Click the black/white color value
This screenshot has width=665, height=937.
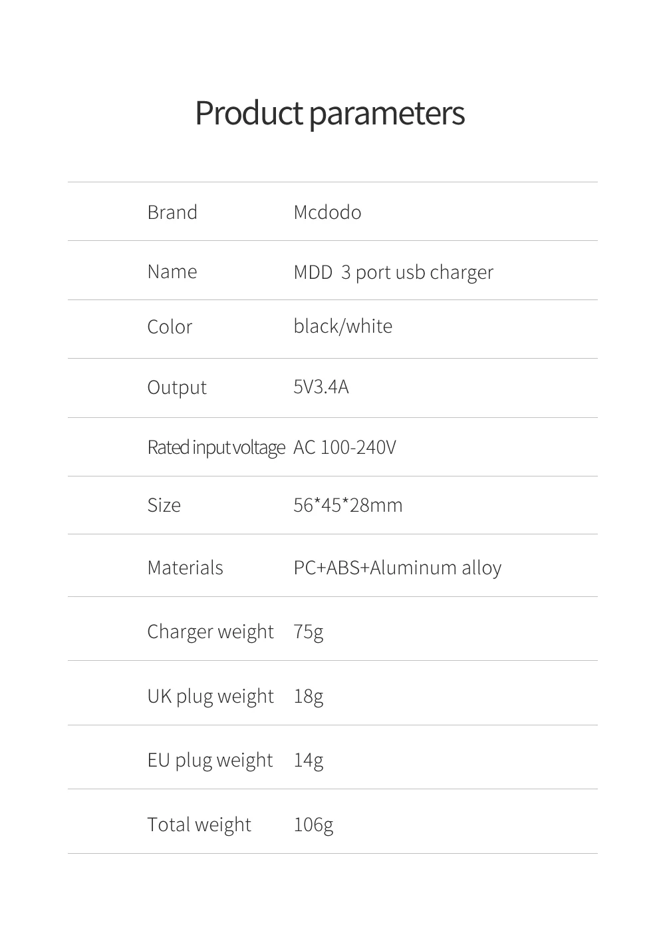click(343, 326)
